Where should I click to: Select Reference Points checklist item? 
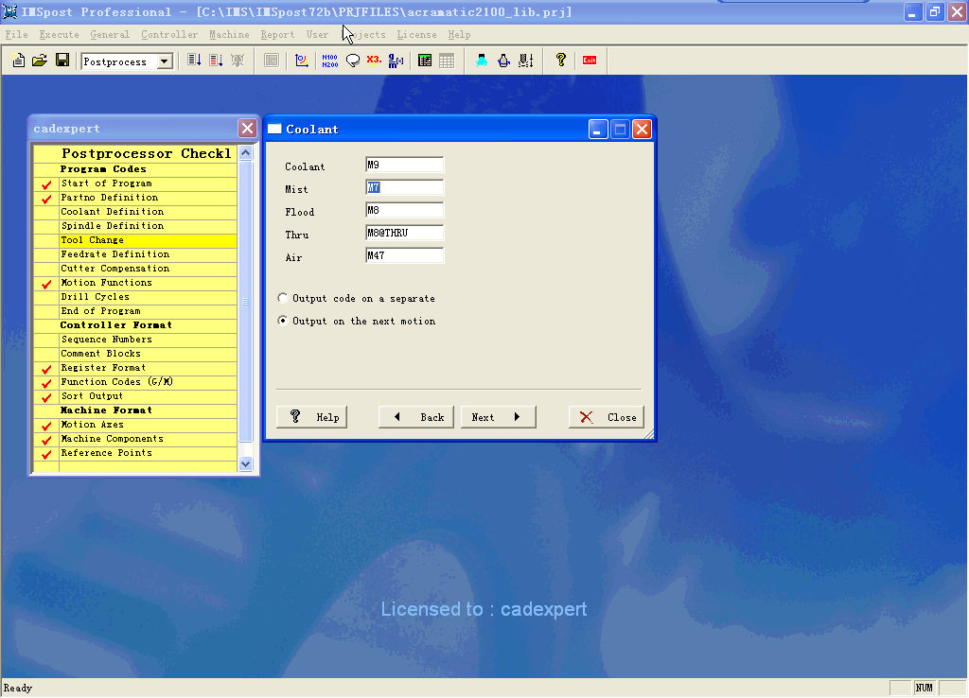click(x=149, y=453)
